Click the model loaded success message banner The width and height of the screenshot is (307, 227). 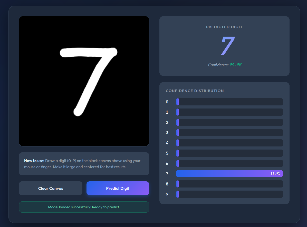pos(84,207)
